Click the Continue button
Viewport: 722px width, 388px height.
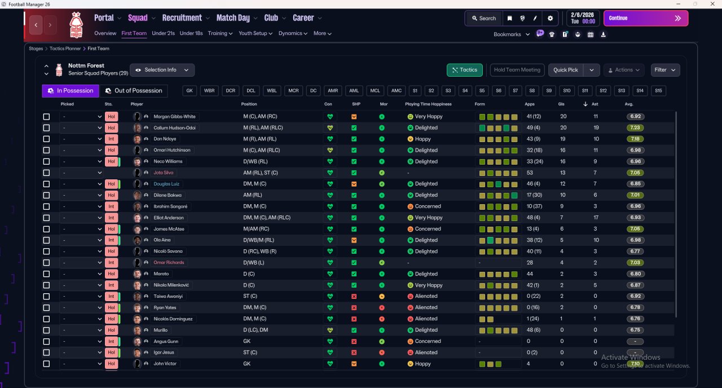coord(646,18)
